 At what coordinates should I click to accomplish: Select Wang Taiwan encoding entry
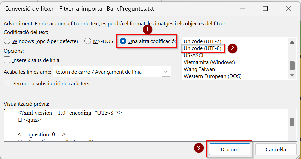[x=199, y=69]
